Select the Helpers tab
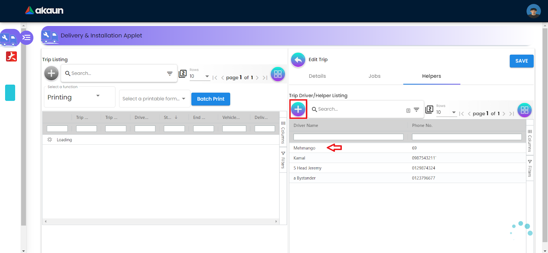The height and width of the screenshot is (253, 548). [432, 76]
